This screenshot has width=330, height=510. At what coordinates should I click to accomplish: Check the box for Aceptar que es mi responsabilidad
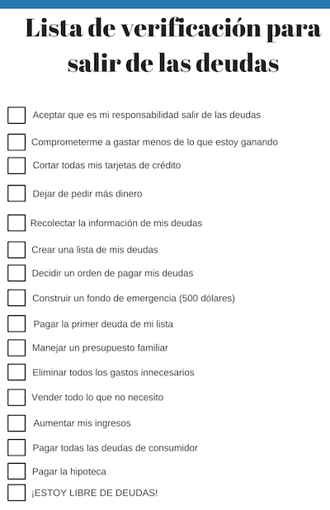pos(16,116)
